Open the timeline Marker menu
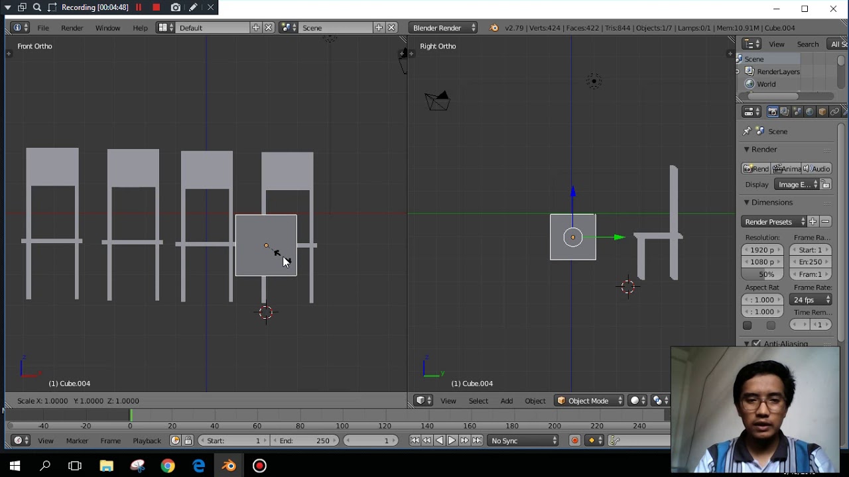This screenshot has width=849, height=477. pyautogui.click(x=77, y=441)
